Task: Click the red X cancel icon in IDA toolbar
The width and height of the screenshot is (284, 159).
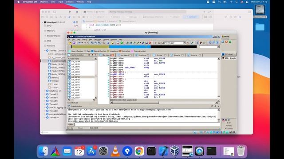Action: pyautogui.click(x=150, y=43)
